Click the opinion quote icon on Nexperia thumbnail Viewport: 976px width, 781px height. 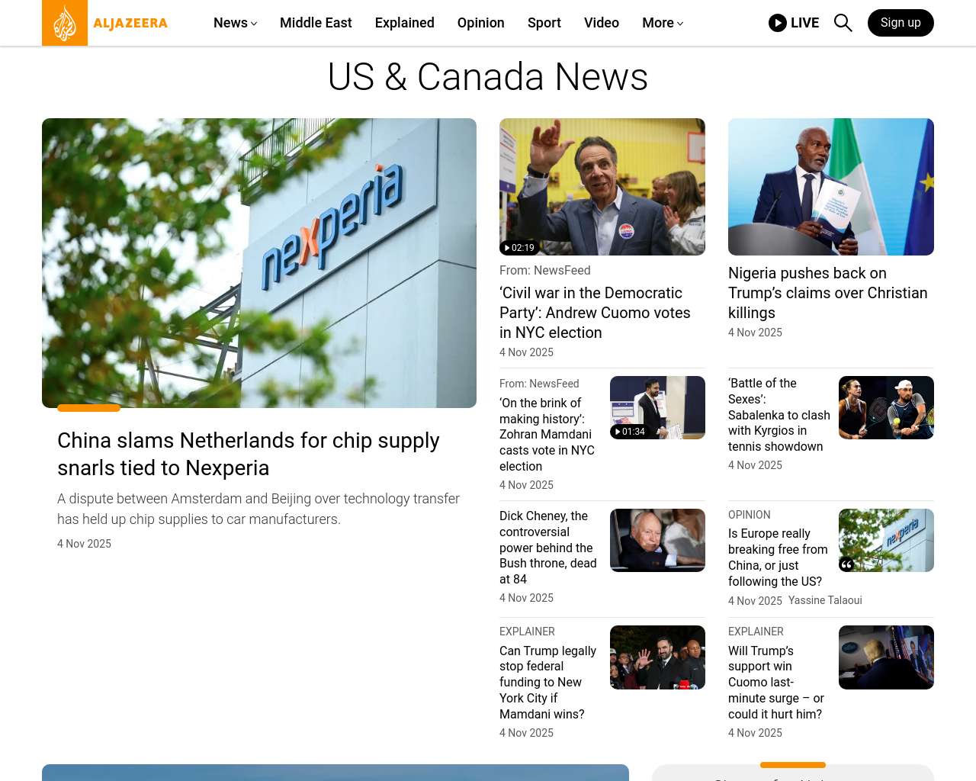coord(846,564)
